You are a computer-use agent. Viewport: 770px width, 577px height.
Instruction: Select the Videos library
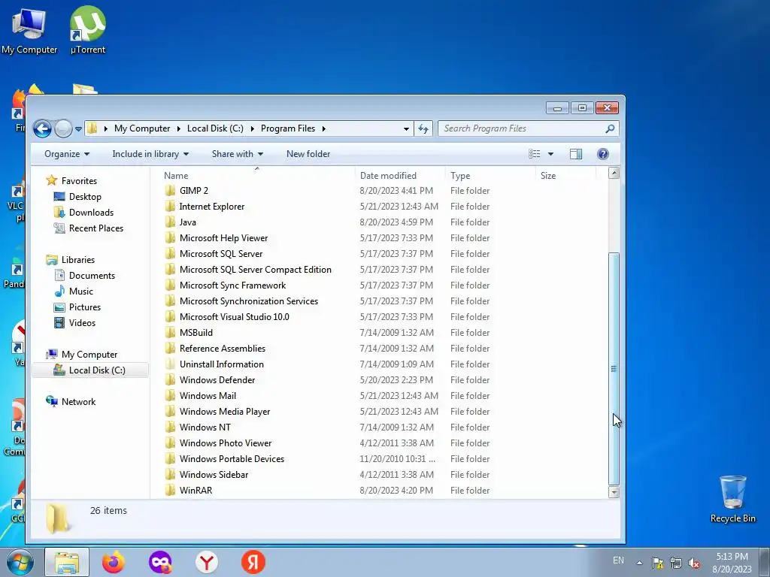(x=82, y=323)
